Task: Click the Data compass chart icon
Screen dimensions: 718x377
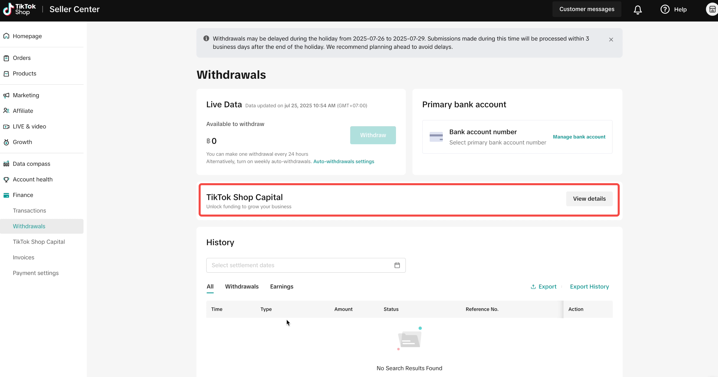Action: coord(6,164)
